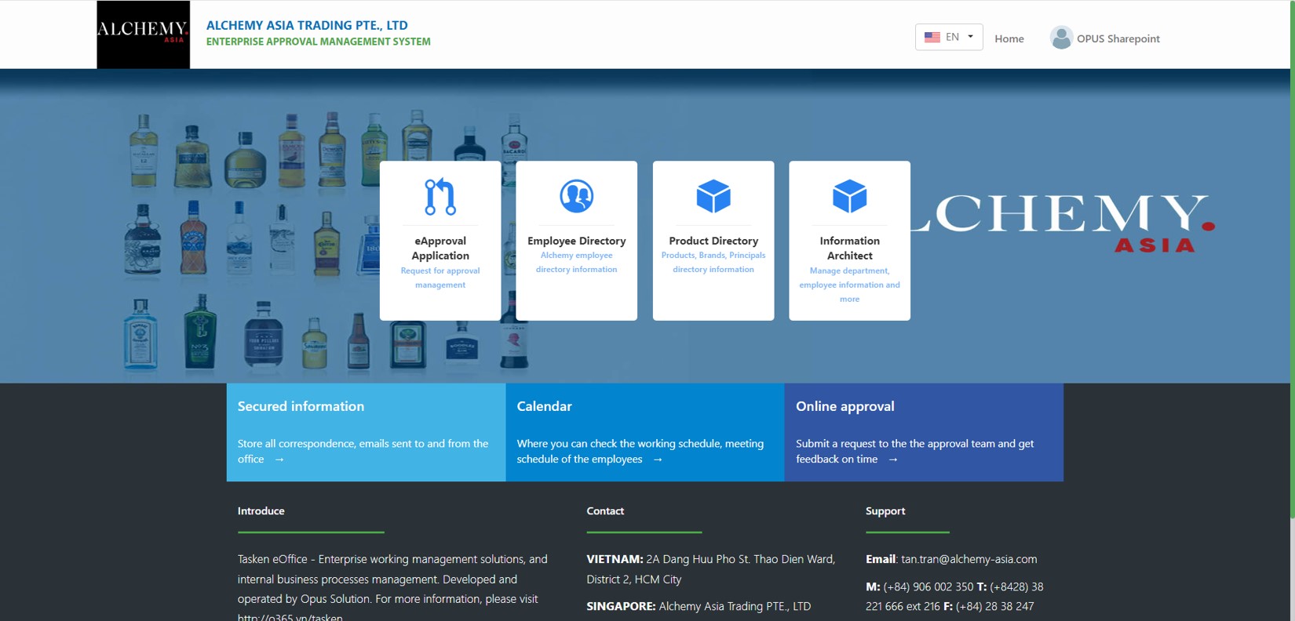Click arrow under Calendar description
This screenshot has height=621, width=1295.
[658, 459]
